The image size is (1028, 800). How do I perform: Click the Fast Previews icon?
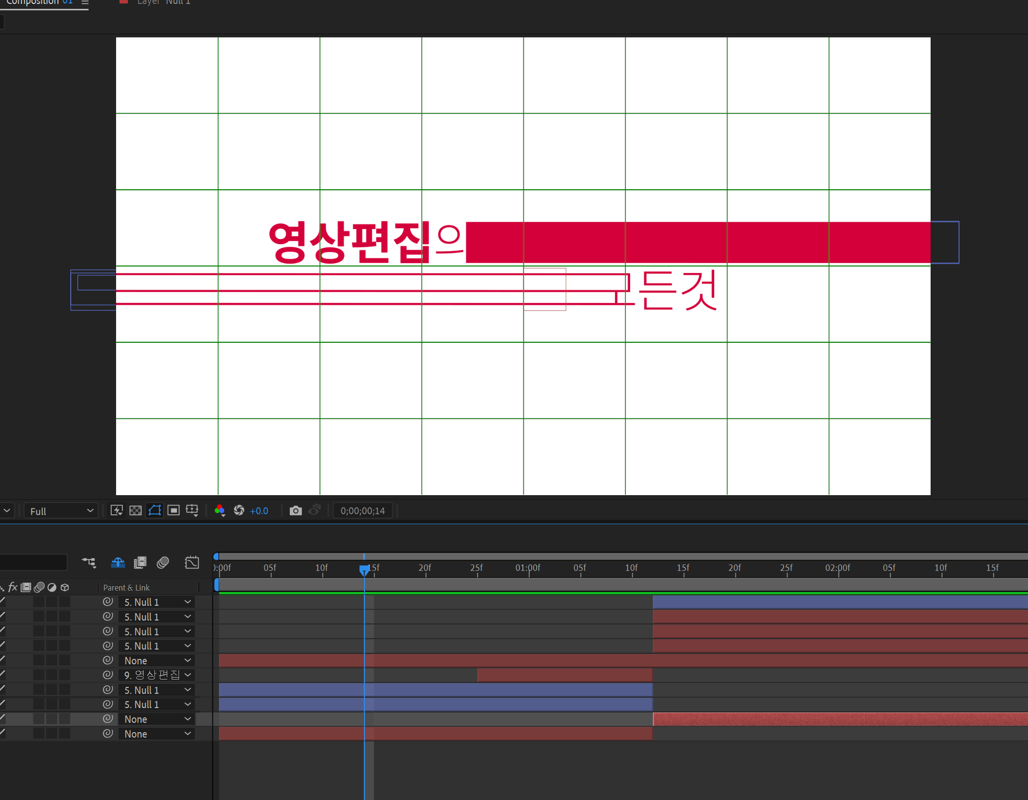click(x=117, y=510)
